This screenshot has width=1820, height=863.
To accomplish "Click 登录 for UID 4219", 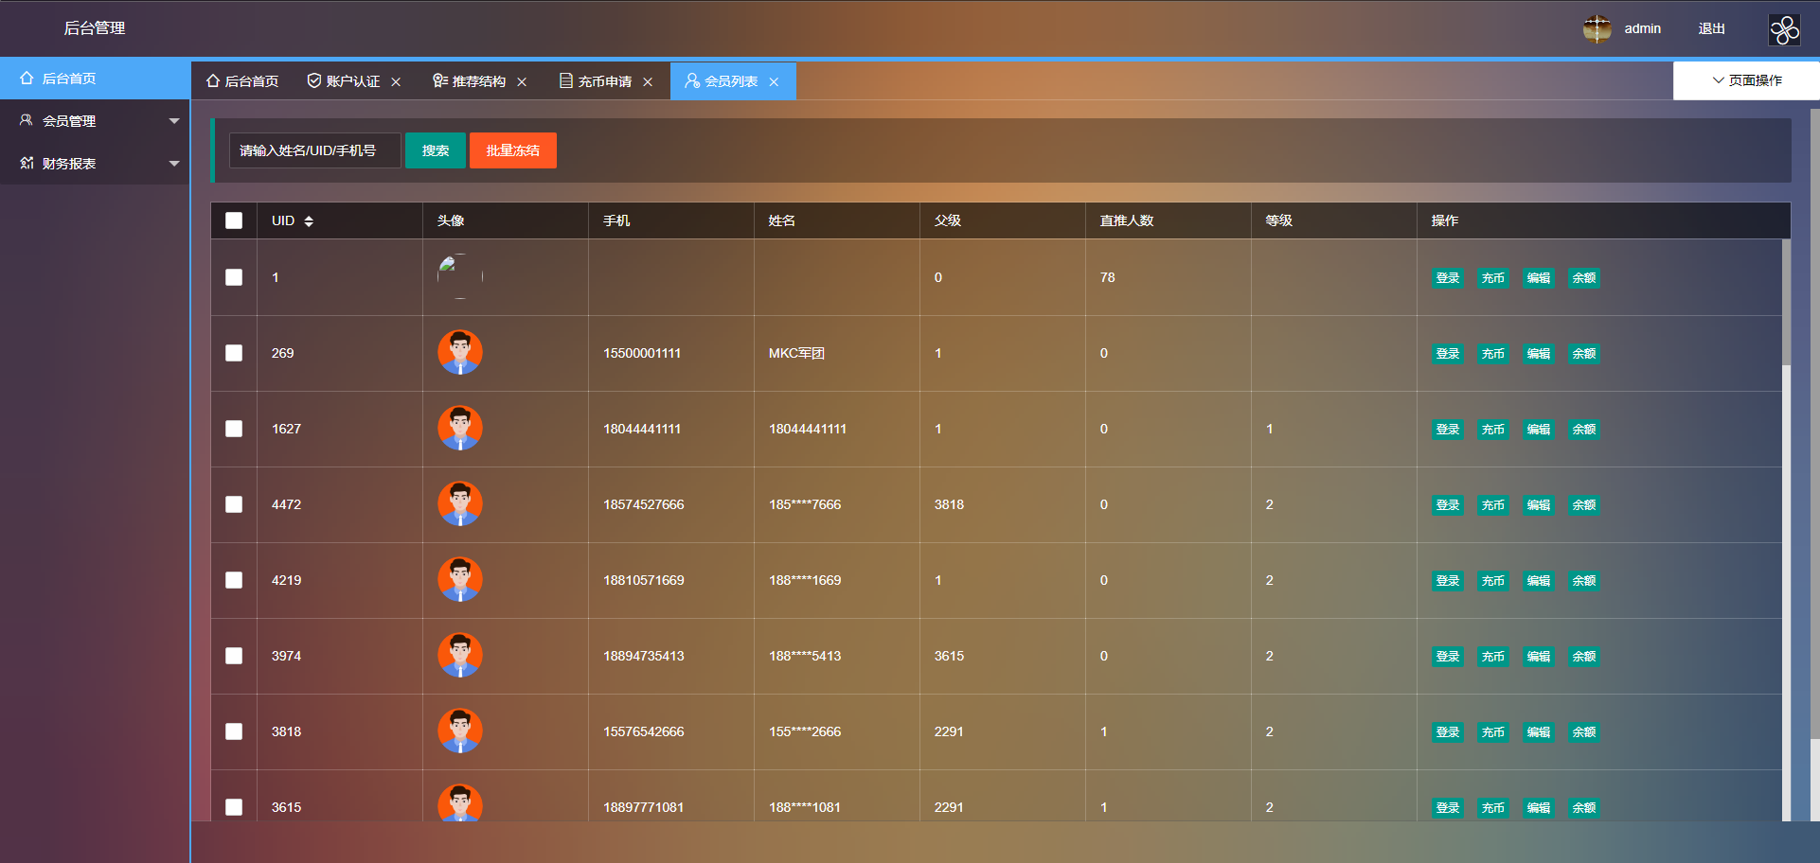I will pyautogui.click(x=1448, y=581).
